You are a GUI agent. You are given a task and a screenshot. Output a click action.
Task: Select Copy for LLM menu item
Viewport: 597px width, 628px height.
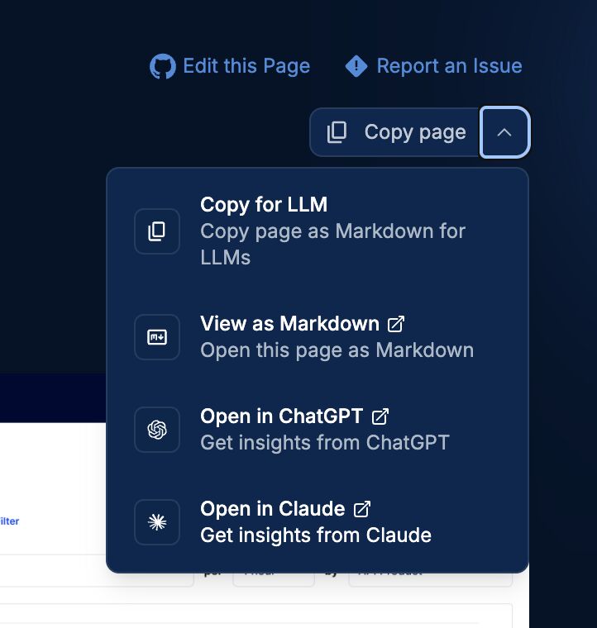[318, 231]
